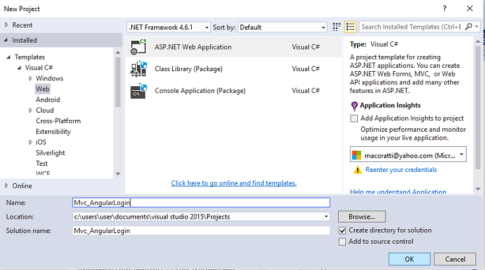Viewport: 485px width, 270px height.
Task: Click the Cancel button
Action: pos(455,259)
